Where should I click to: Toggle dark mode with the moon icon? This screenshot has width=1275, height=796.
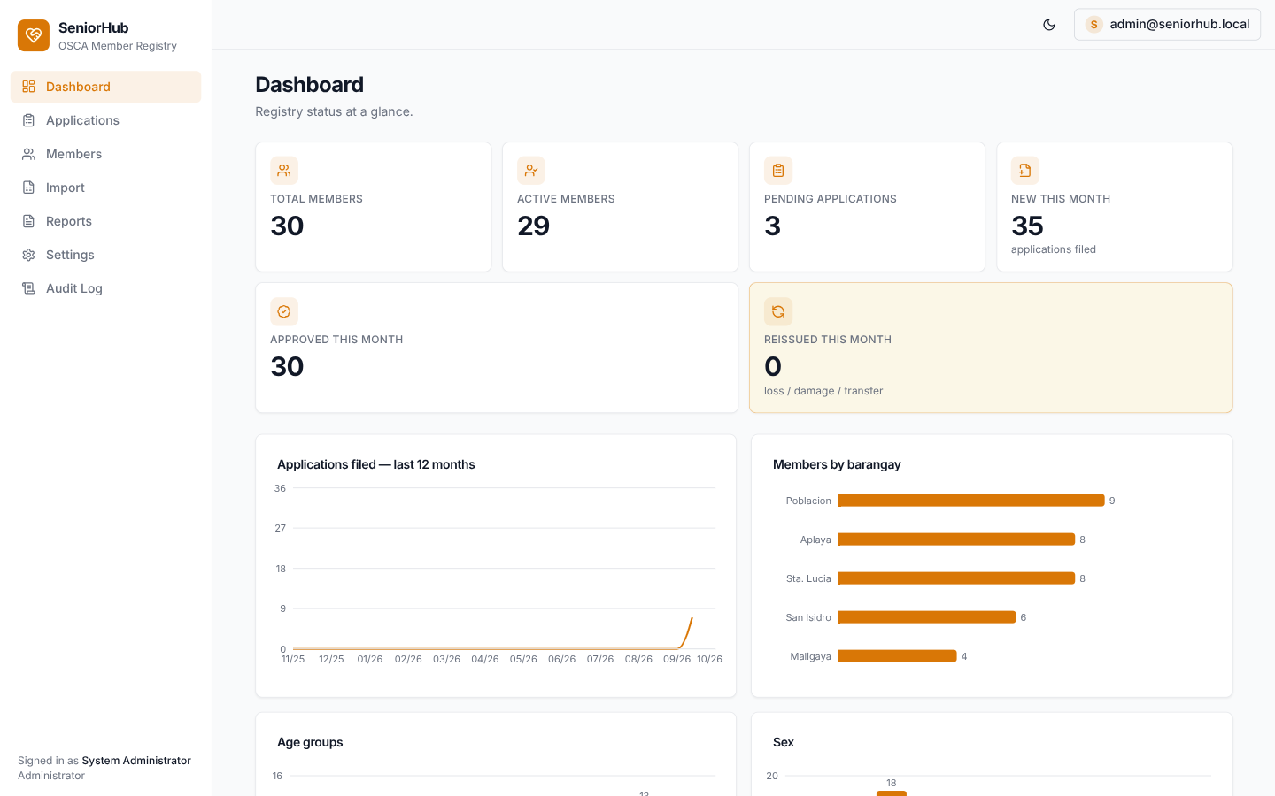click(x=1049, y=25)
